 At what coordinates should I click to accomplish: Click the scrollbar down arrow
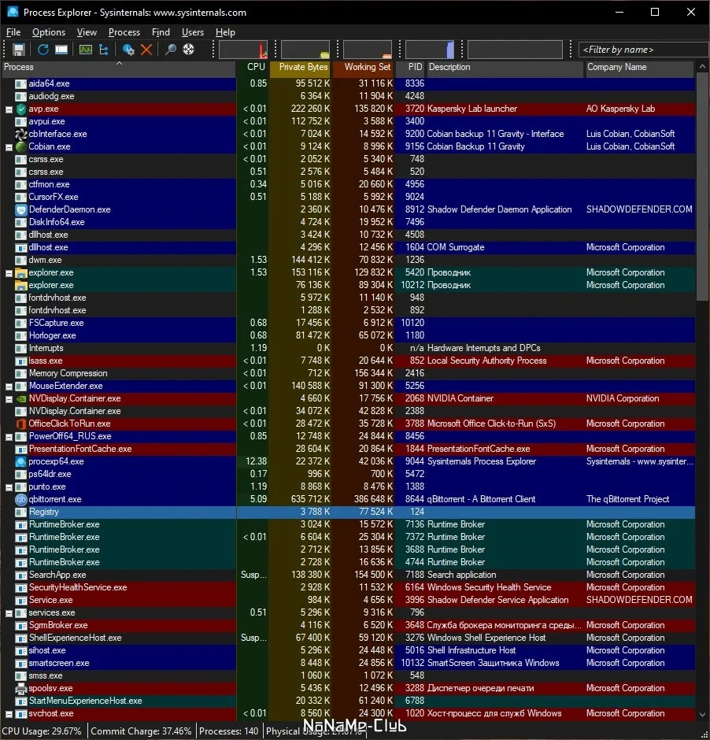[x=702, y=715]
